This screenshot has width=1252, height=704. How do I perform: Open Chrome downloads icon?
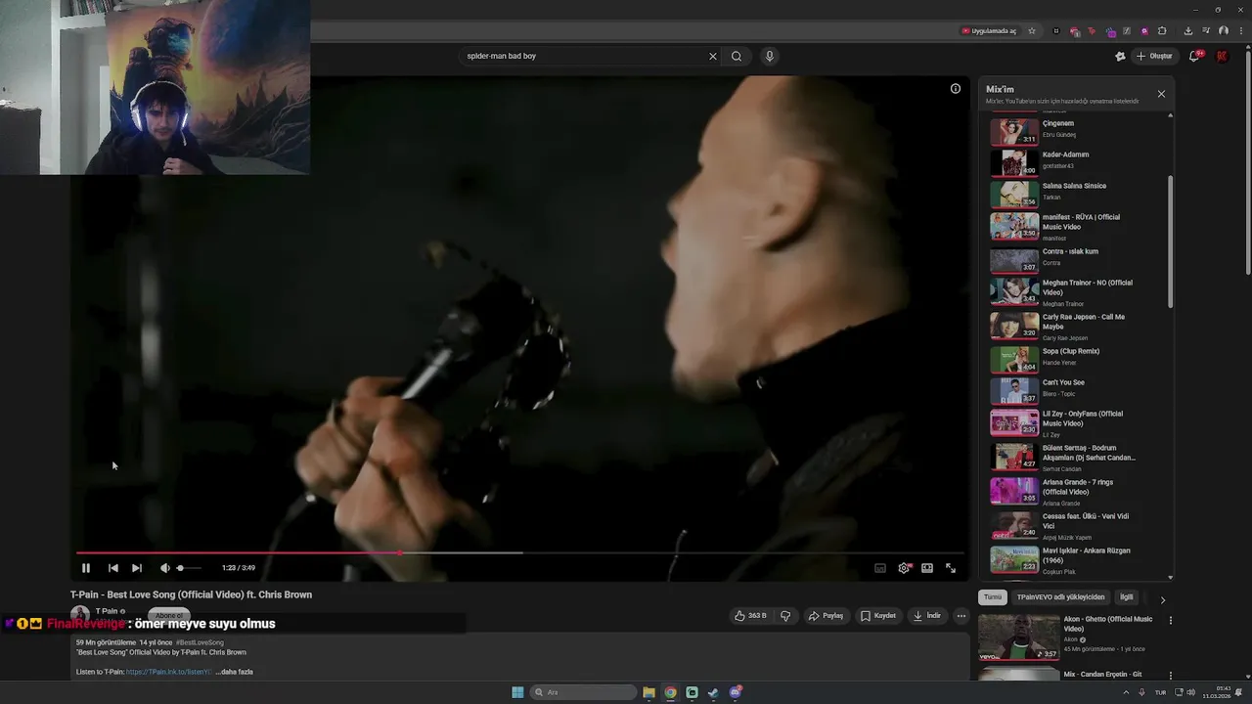(1187, 31)
